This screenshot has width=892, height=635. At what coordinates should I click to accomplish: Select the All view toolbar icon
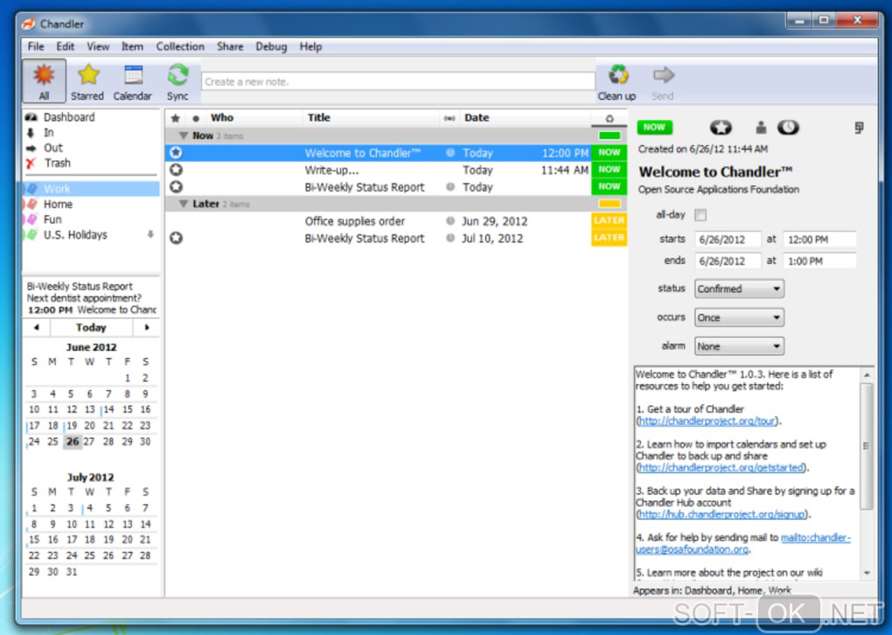click(x=44, y=80)
